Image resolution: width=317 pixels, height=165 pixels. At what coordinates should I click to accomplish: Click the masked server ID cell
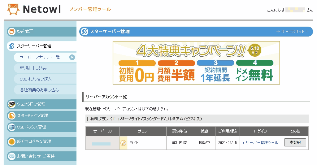tap(102, 143)
